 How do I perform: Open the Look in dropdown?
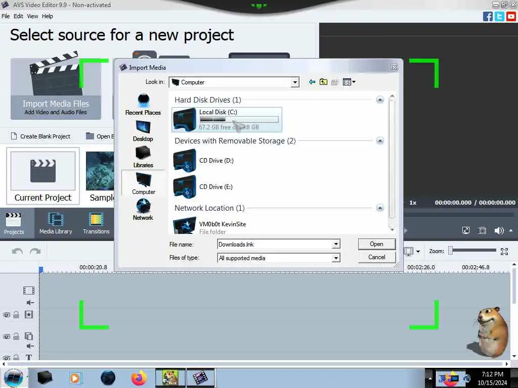click(295, 82)
